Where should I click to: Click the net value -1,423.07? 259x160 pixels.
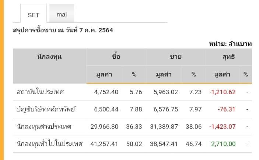click(x=222, y=127)
